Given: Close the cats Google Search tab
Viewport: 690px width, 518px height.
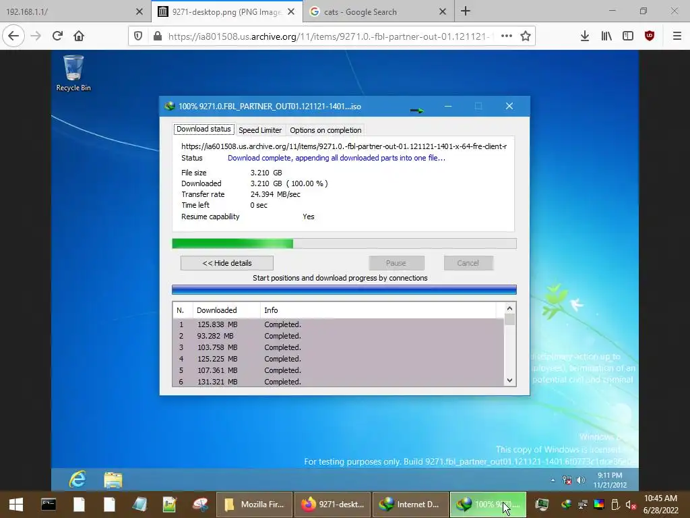Looking at the screenshot, I should click(443, 11).
